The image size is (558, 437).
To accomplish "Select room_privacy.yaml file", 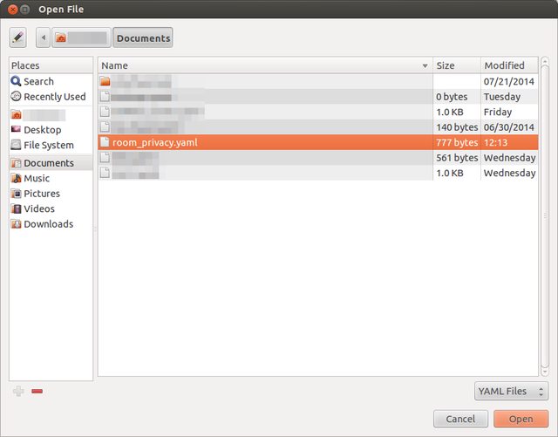I will pos(318,142).
